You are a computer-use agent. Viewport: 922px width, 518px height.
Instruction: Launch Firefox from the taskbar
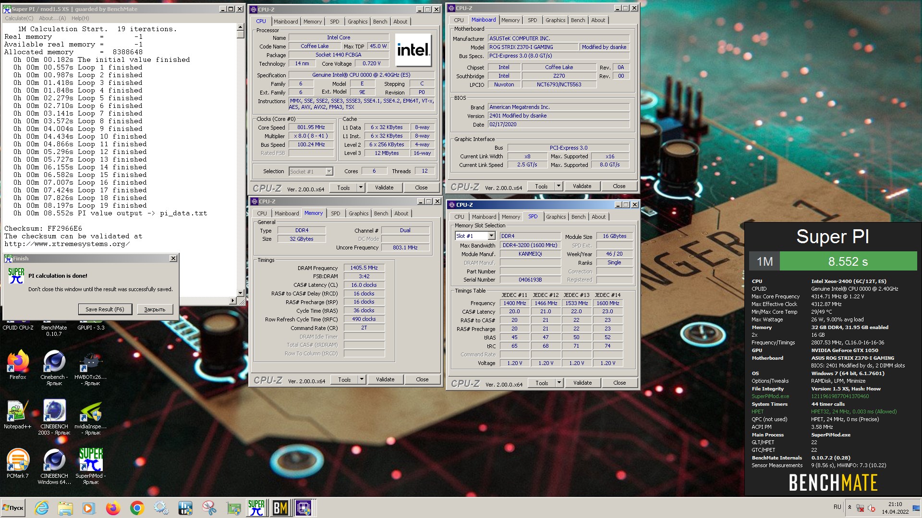pyautogui.click(x=113, y=508)
